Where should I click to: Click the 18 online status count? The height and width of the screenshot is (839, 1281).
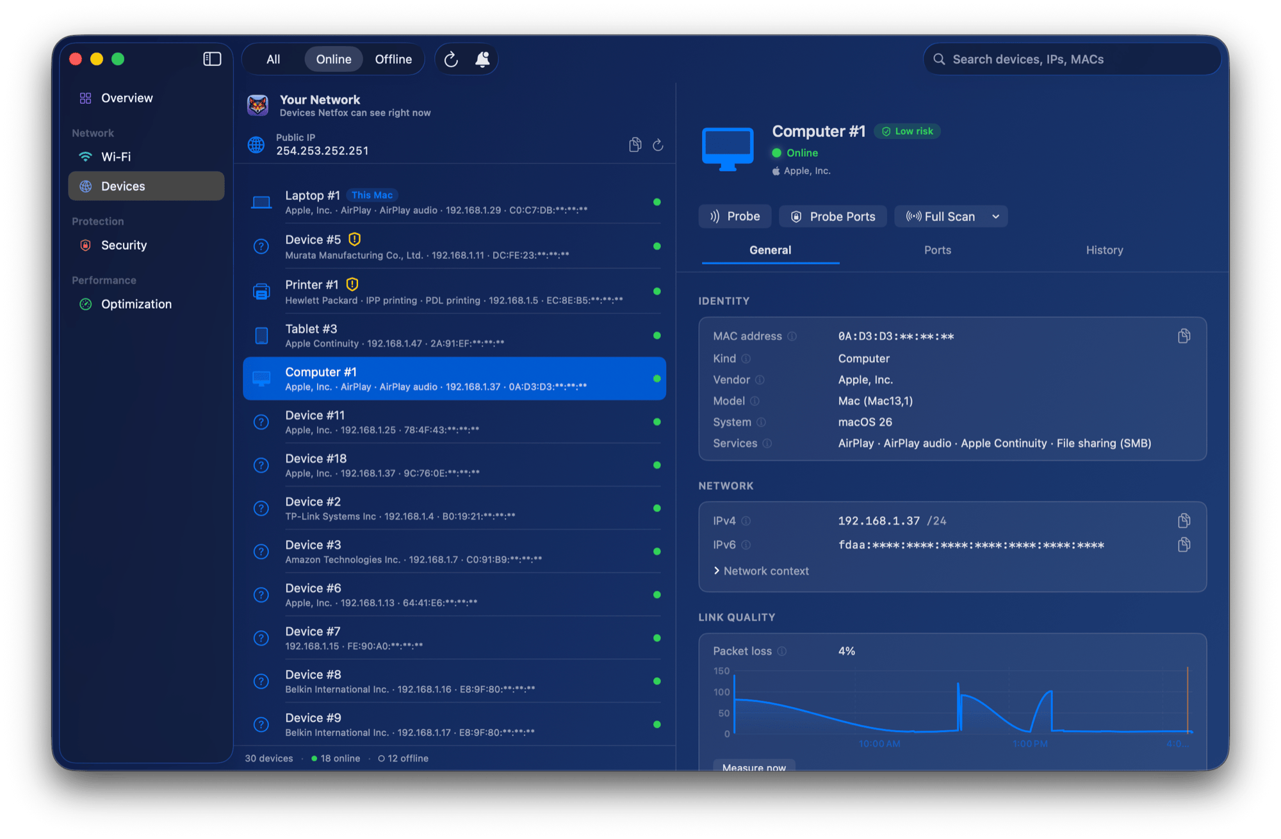[336, 758]
